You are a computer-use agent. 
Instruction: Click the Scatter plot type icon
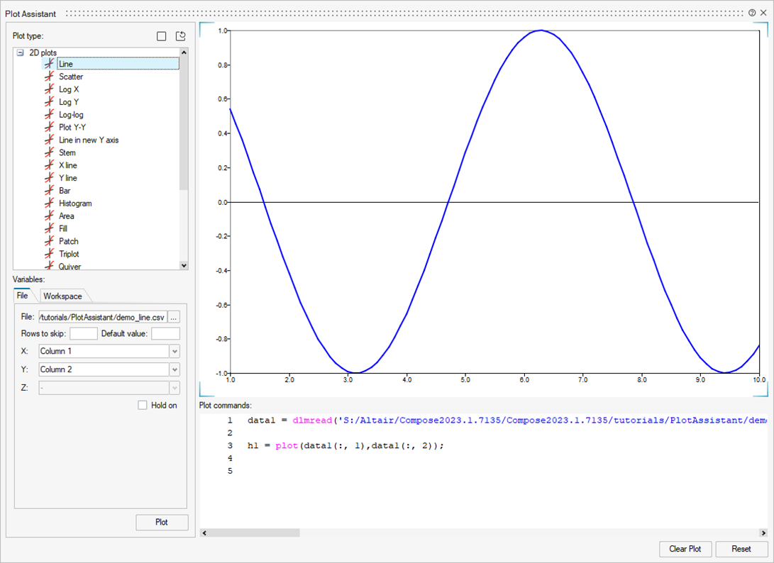pos(49,77)
